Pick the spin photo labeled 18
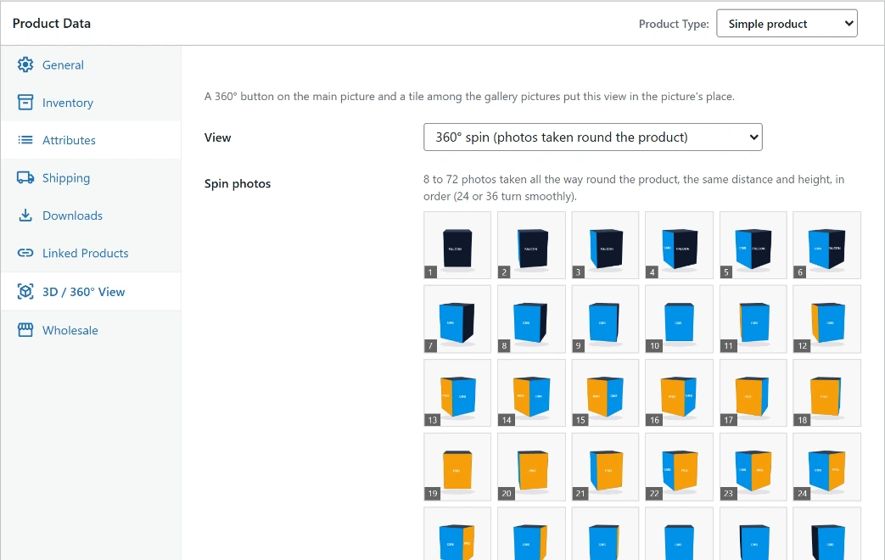The image size is (885, 560). (x=826, y=393)
